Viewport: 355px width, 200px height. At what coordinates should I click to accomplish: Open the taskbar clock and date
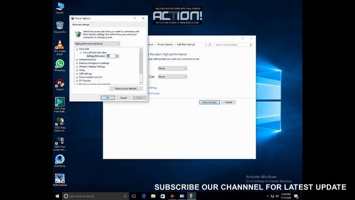click(286, 196)
